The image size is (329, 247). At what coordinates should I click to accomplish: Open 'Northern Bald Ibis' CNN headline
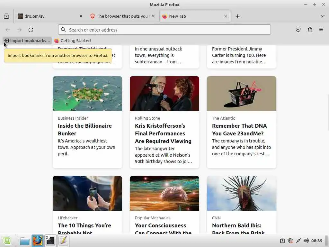[238, 228]
